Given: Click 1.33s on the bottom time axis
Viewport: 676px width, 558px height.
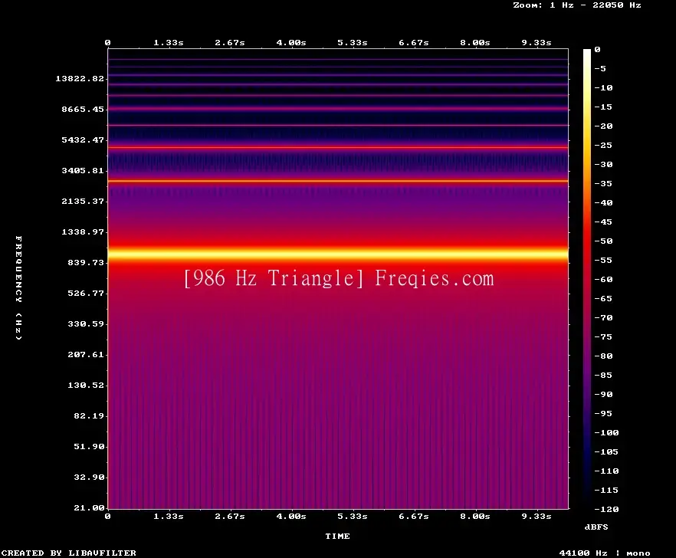Looking at the screenshot, I should (169, 516).
